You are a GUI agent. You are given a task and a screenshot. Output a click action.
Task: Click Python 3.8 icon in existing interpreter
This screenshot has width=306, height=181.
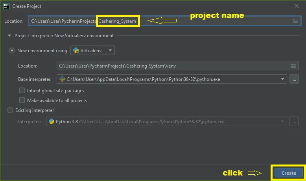pos(52,122)
